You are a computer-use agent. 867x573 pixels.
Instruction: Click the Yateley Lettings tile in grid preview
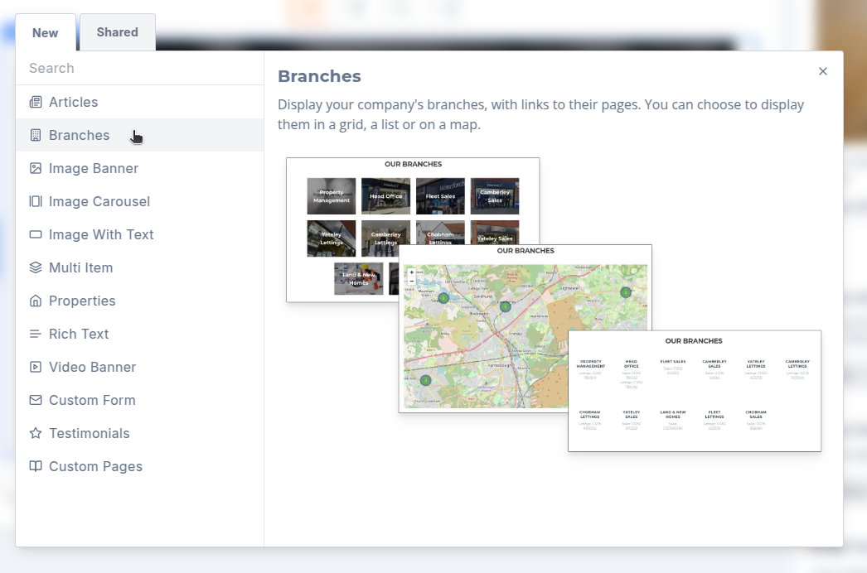(x=332, y=238)
